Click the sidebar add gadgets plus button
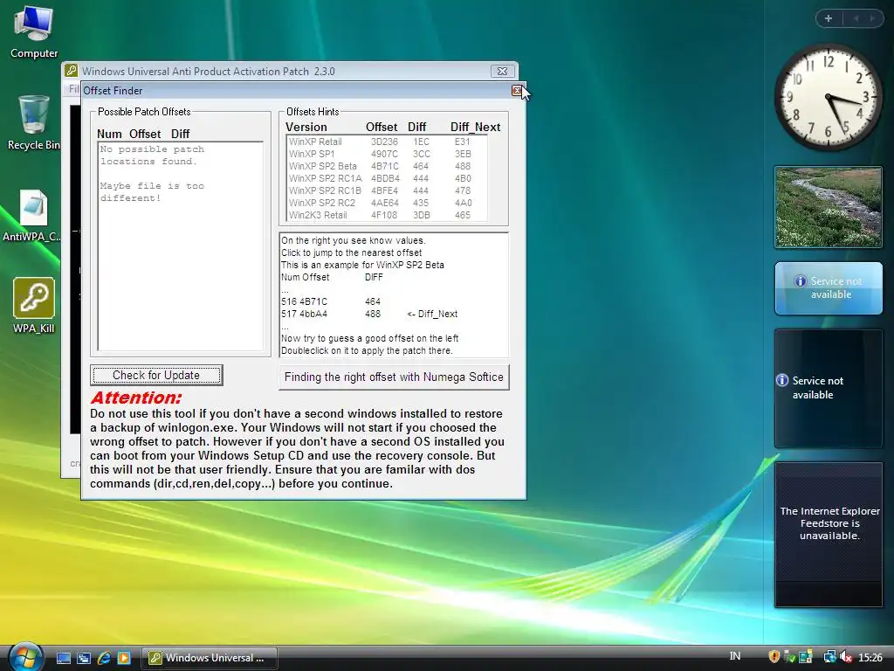Viewport: 894px width, 671px height. 829,18
